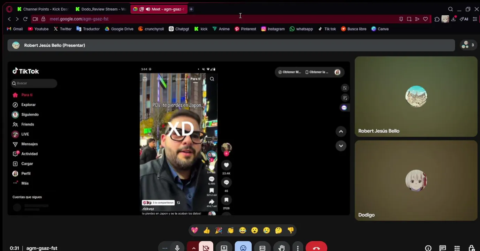Image resolution: width=480 pixels, height=251 pixels.
Task: Open the browser easy setup sliders
Action: (x=475, y=19)
